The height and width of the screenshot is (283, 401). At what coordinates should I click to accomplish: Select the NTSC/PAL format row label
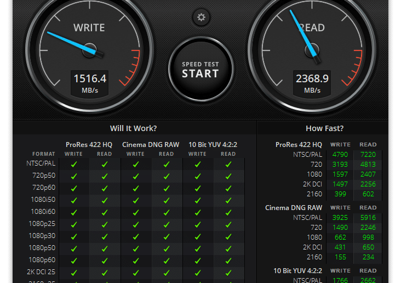coord(41,163)
